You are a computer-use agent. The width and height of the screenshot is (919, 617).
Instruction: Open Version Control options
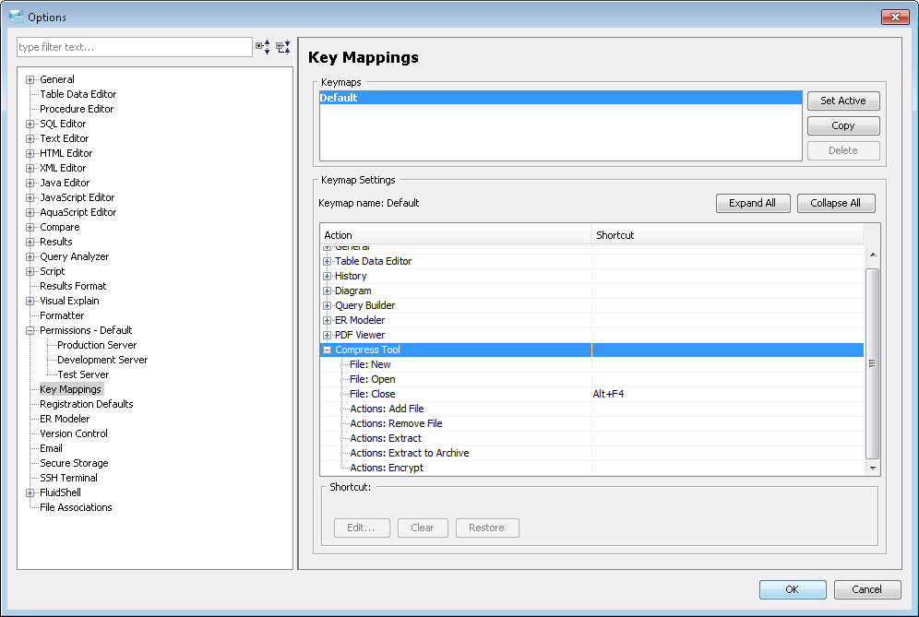coord(73,433)
